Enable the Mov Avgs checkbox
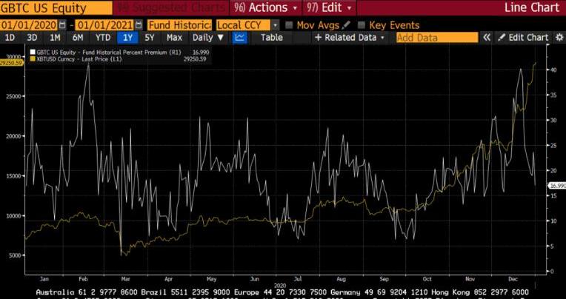Viewport: 566px width, 299px height. [289, 25]
